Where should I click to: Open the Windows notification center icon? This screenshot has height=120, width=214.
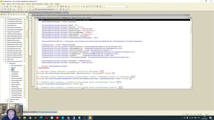point(211,118)
